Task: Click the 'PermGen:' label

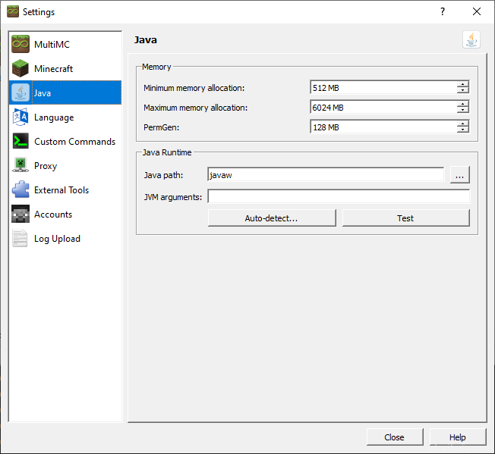Action: (x=161, y=127)
